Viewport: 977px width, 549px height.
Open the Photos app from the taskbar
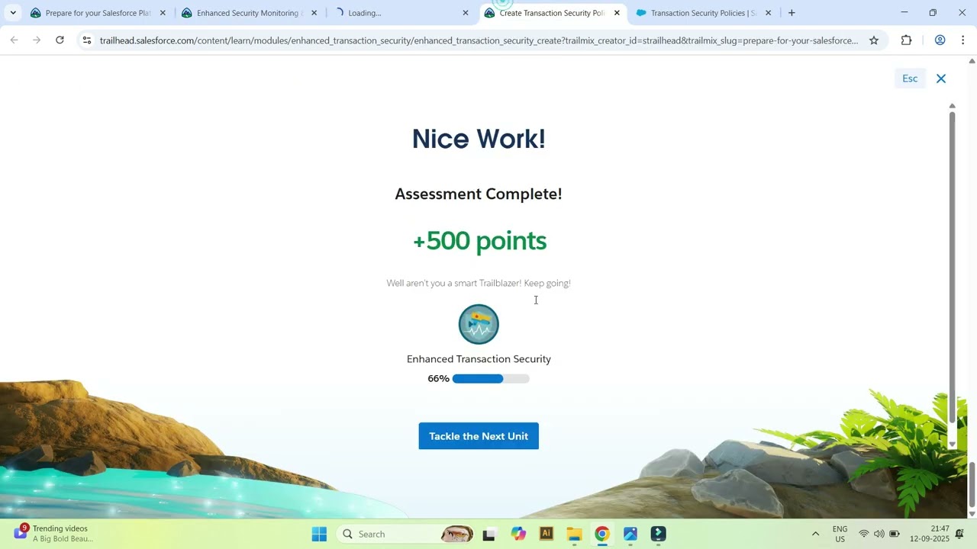[630, 534]
